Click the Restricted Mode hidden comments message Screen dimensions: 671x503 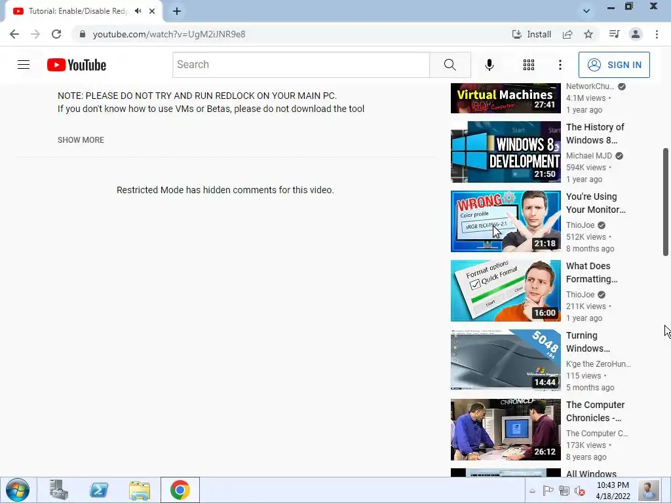click(x=225, y=190)
